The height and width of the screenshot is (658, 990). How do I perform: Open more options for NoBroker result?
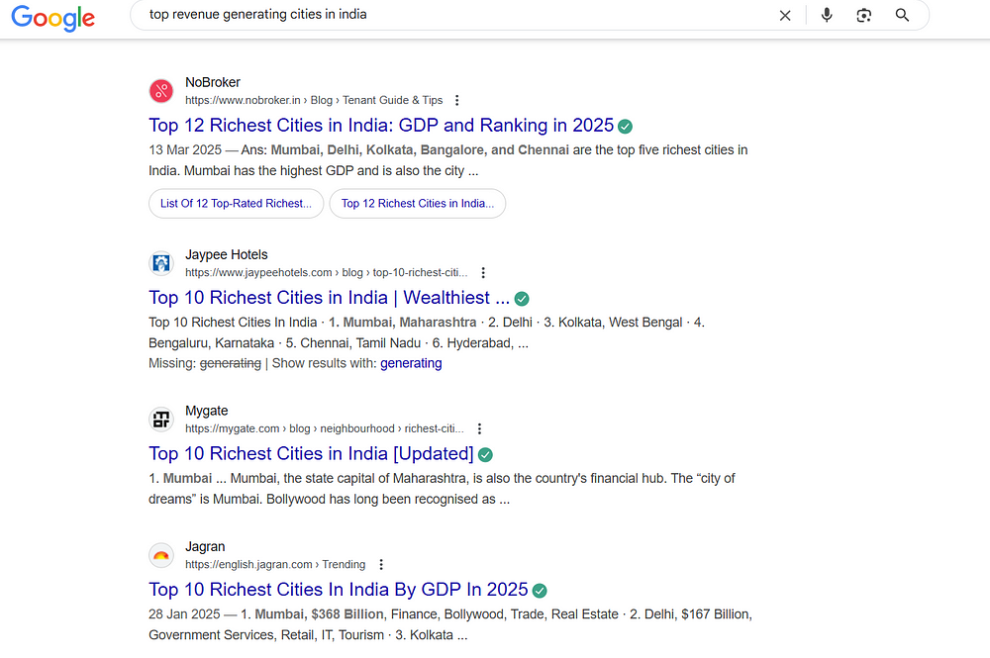pyautogui.click(x=457, y=100)
